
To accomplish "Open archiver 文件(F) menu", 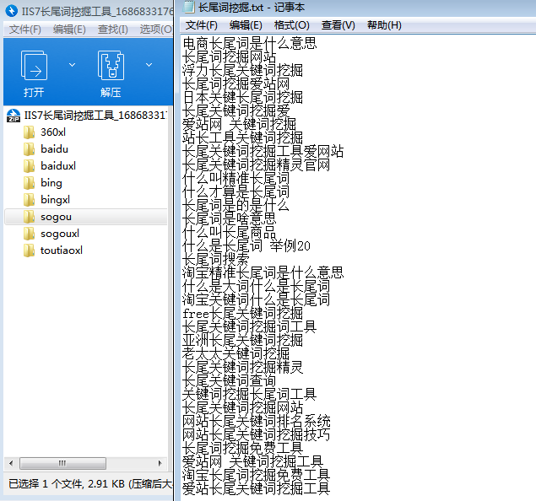I will click(x=24, y=30).
